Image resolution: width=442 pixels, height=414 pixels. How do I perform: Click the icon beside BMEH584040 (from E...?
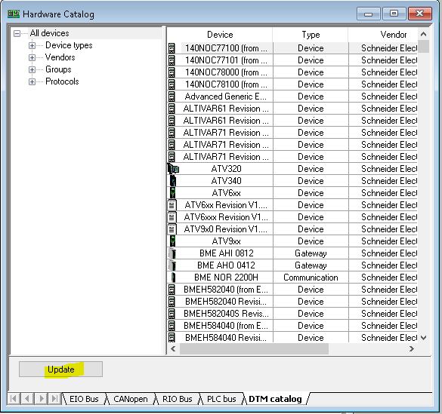coord(172,326)
